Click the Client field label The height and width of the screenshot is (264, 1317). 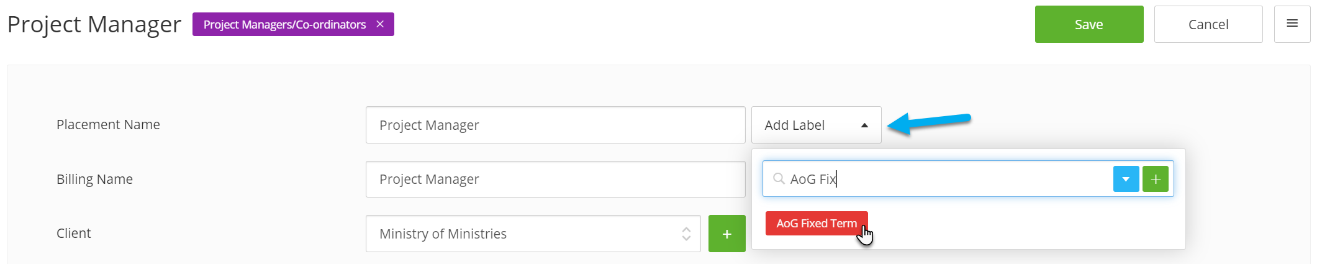(x=73, y=233)
